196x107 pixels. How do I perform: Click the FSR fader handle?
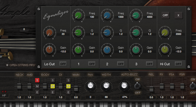pos(182,86)
